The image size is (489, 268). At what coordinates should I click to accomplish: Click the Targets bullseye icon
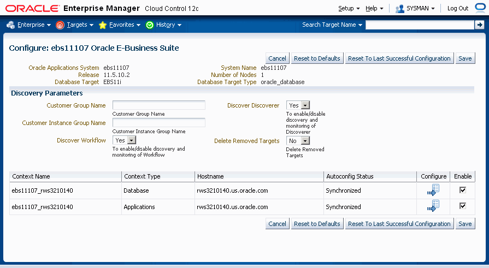tap(60, 25)
